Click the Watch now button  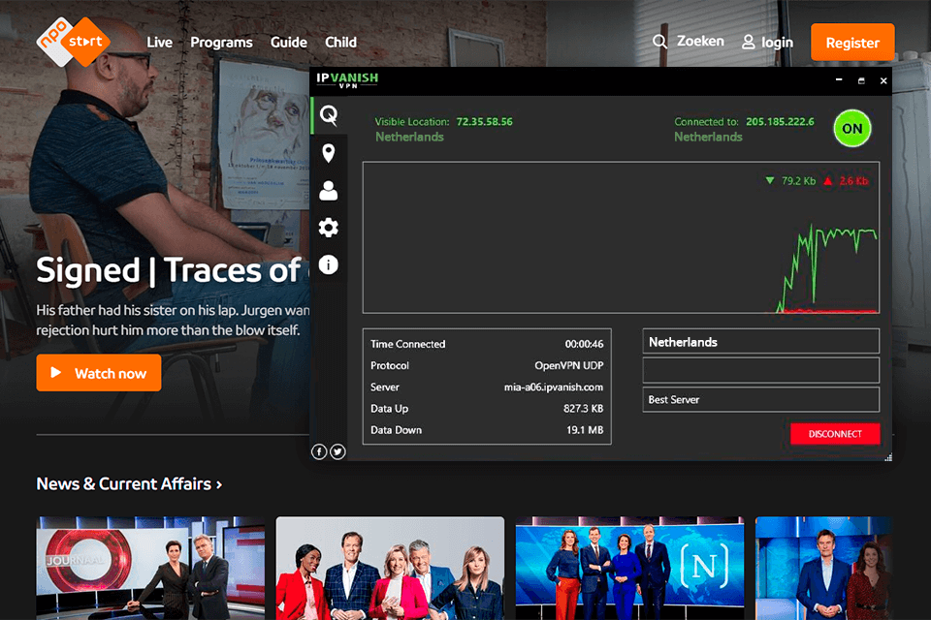tap(99, 373)
